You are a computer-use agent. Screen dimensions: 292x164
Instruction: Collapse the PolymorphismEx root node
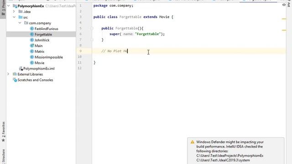click(x=8, y=6)
